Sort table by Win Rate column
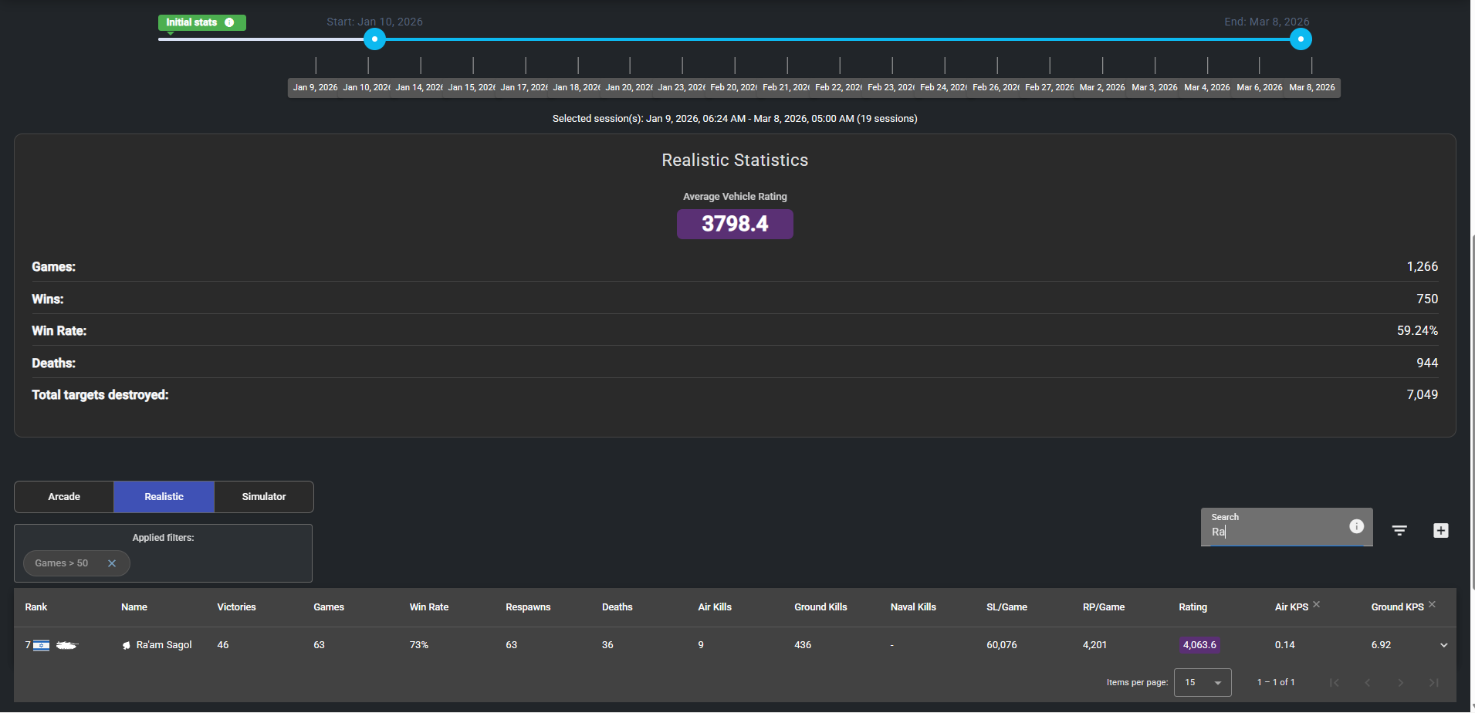The image size is (1475, 713). pyautogui.click(x=428, y=607)
